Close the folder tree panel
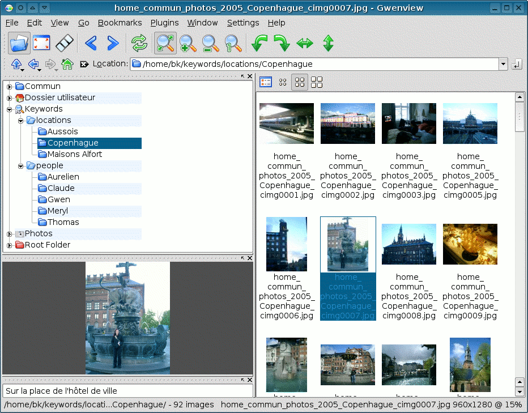 point(249,76)
